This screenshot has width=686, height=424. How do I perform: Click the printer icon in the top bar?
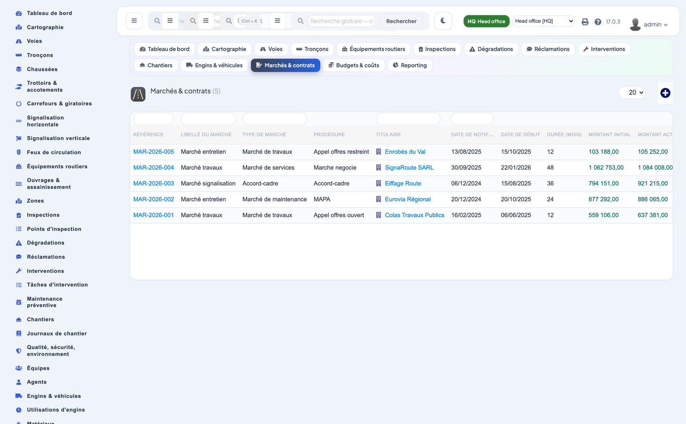(585, 22)
